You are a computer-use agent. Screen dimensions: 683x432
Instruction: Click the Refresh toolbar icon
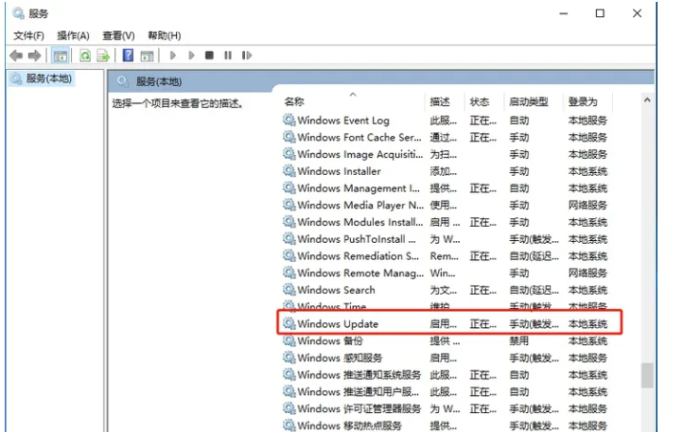84,56
